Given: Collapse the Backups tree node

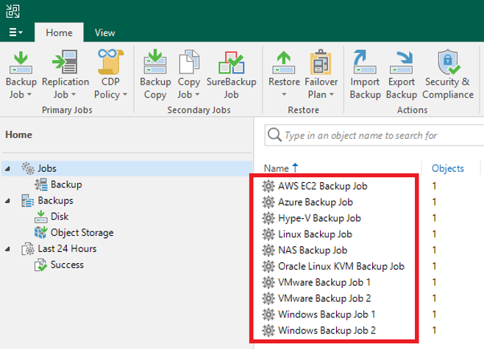Looking at the screenshot, I should click(7, 201).
